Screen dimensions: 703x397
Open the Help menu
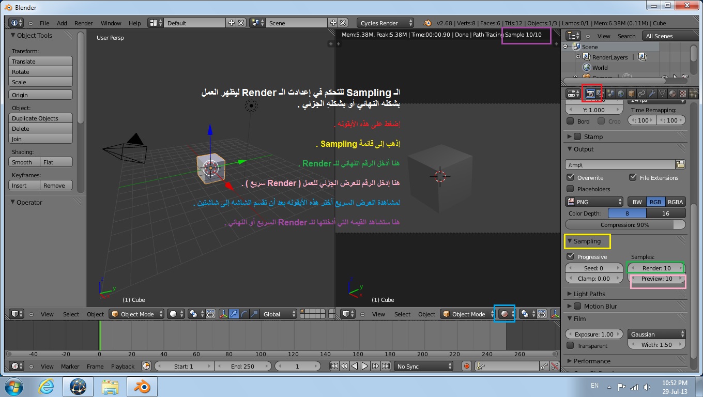tap(134, 23)
